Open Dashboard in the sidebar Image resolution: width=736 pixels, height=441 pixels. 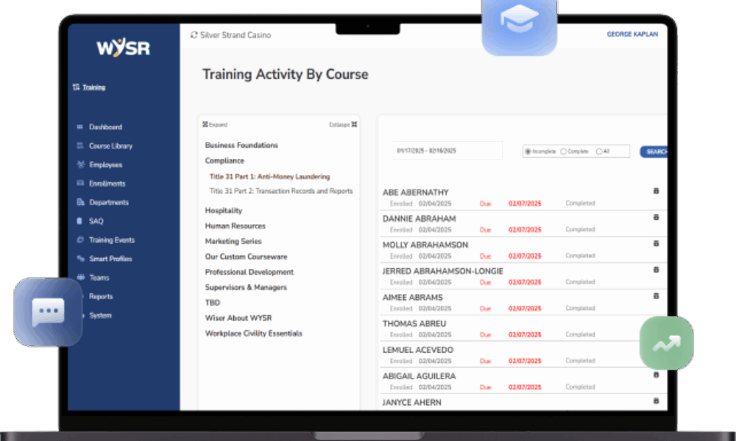tap(105, 127)
